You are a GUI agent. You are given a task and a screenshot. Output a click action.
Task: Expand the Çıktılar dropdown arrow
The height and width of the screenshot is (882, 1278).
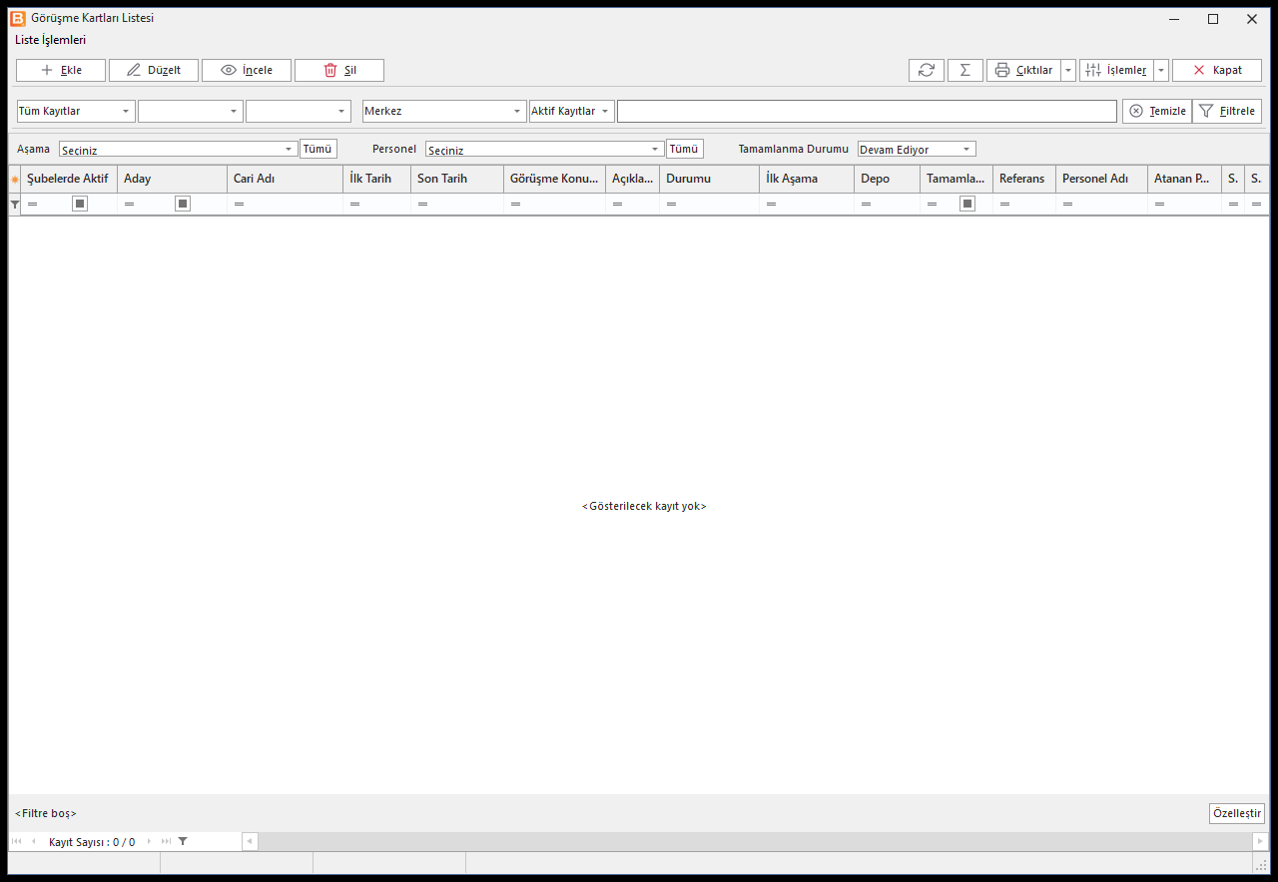pos(1068,70)
